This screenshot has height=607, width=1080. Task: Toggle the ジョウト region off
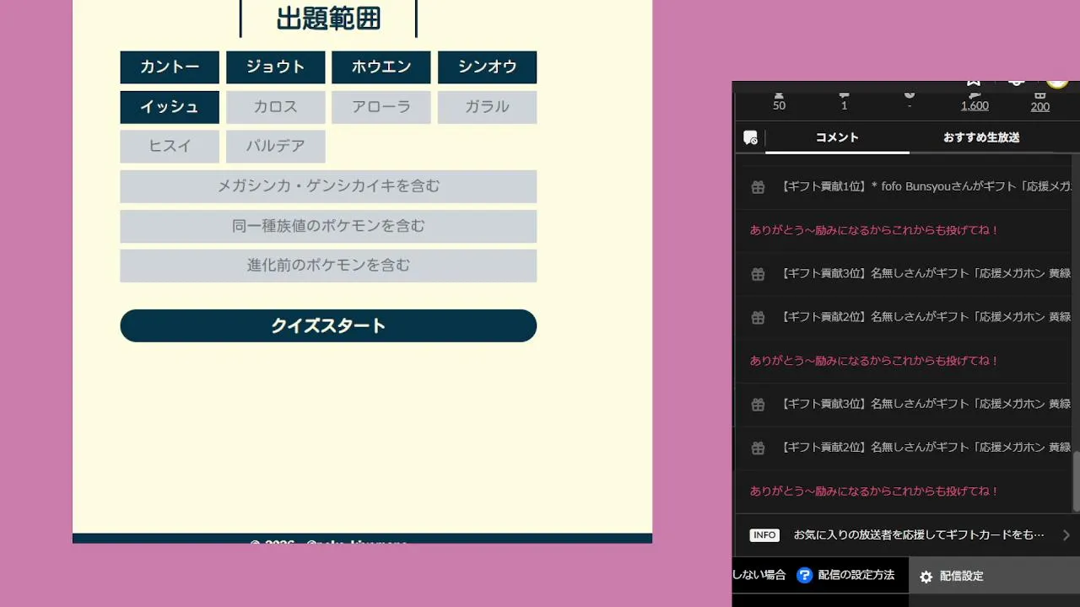[x=275, y=67]
